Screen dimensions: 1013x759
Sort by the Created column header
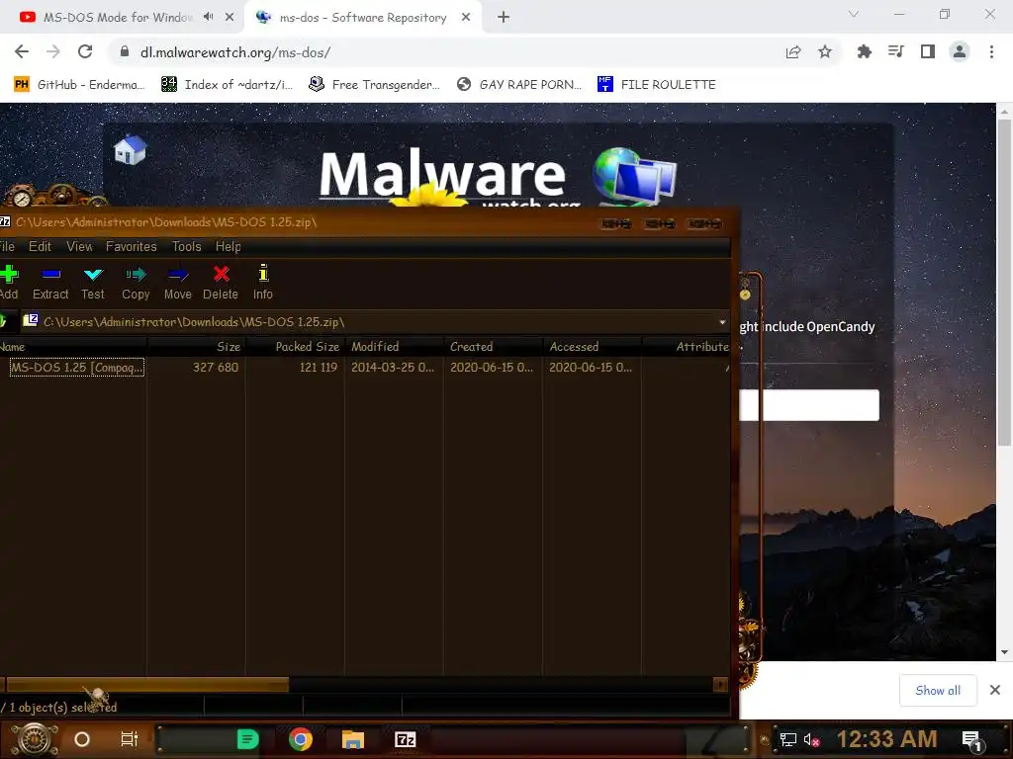click(493, 347)
